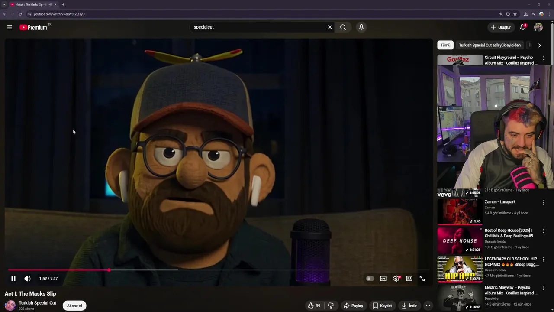Run search with the magnifier button

pos(343,27)
